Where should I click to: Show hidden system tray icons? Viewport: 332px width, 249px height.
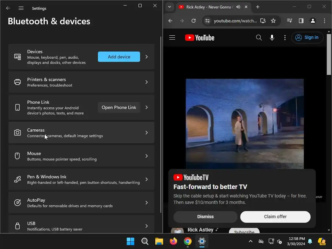[x=251, y=241]
